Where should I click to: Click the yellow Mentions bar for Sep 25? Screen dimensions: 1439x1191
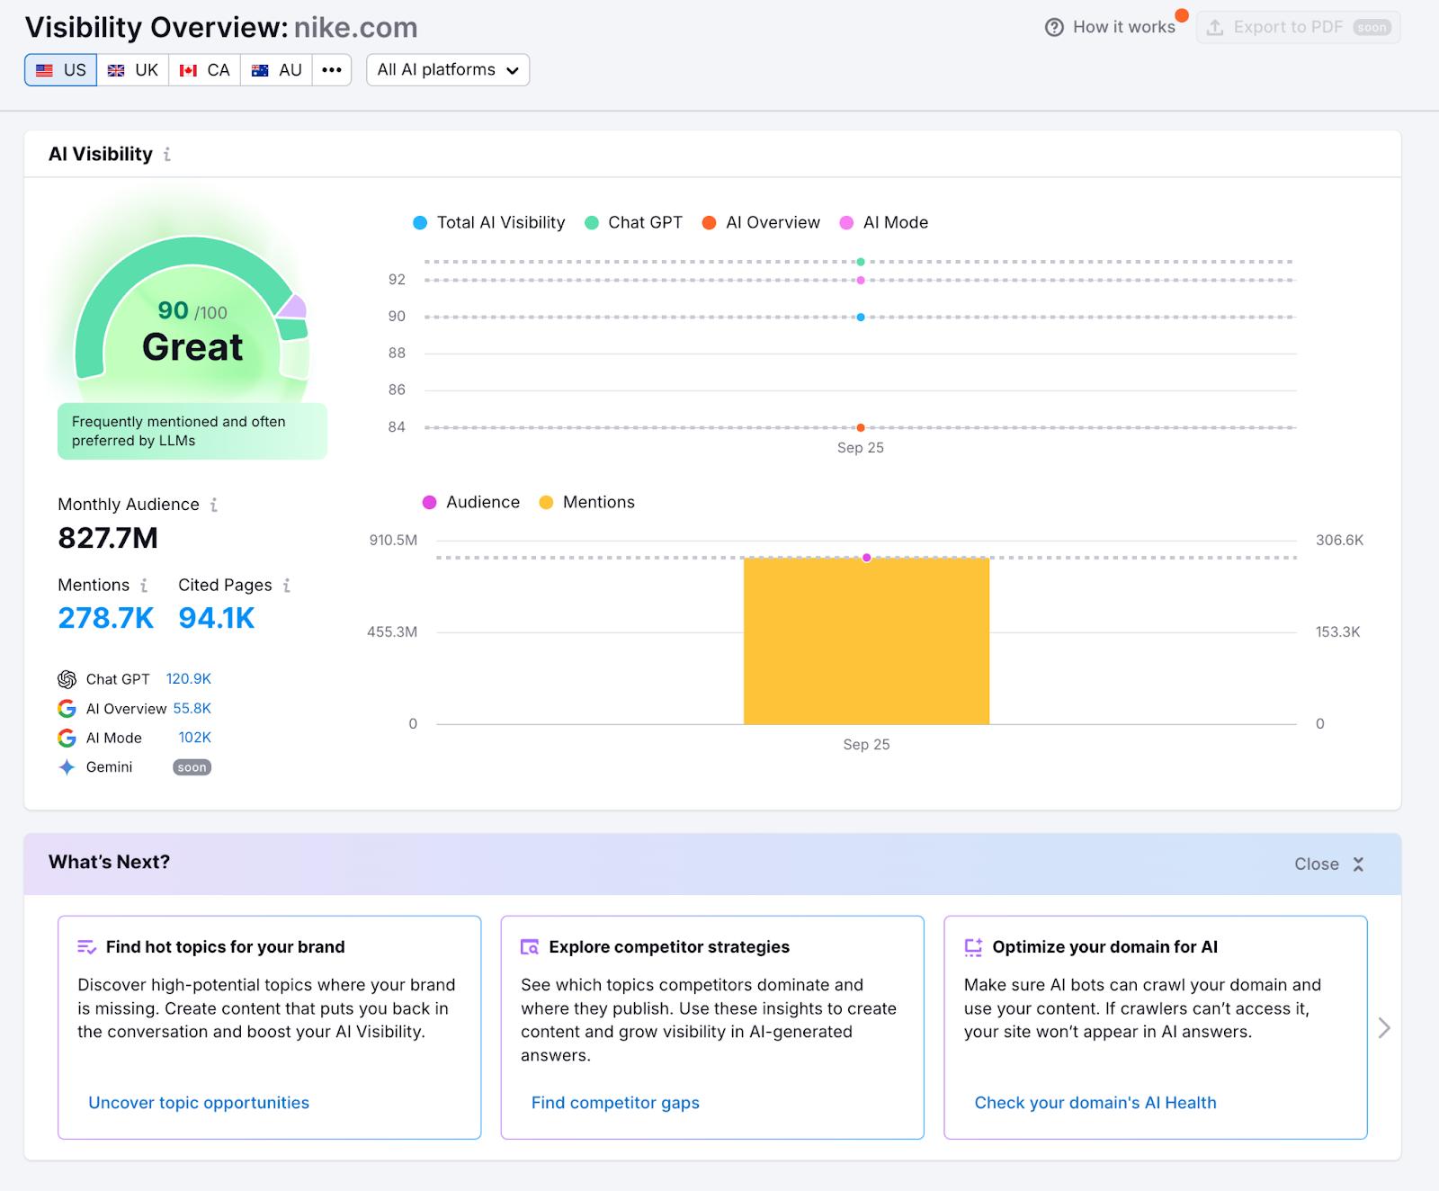point(866,640)
